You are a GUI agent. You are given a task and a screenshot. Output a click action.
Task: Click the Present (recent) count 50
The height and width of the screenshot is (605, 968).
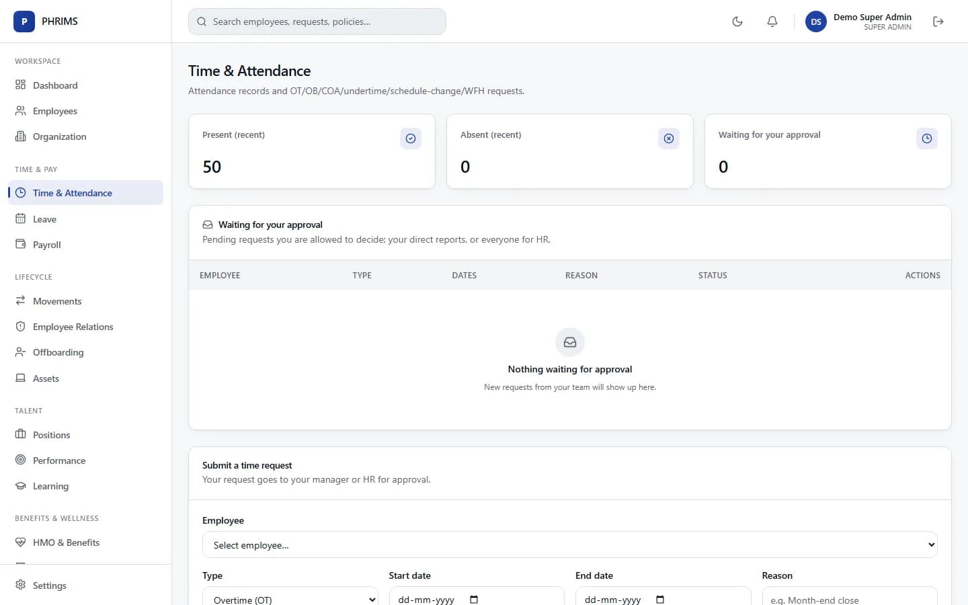[x=212, y=167]
